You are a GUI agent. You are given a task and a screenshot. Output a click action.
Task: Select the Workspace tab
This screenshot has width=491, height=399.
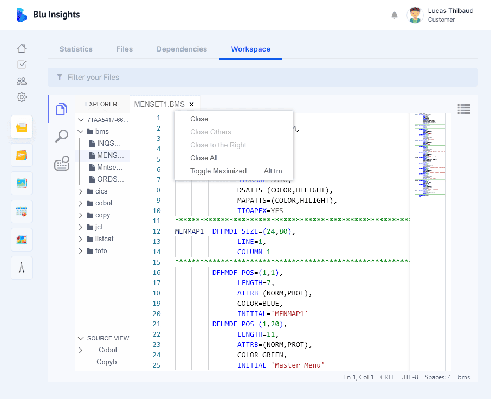pos(251,49)
